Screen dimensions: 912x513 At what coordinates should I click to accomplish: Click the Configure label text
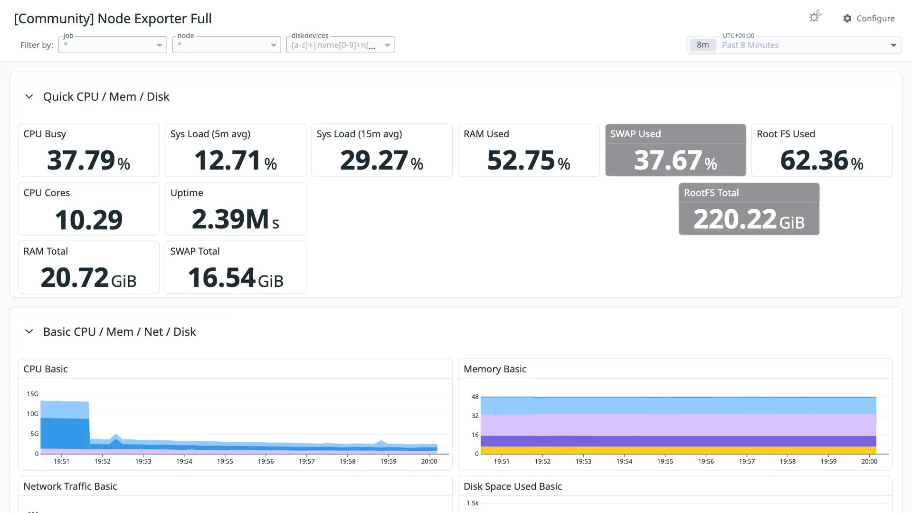pos(875,18)
